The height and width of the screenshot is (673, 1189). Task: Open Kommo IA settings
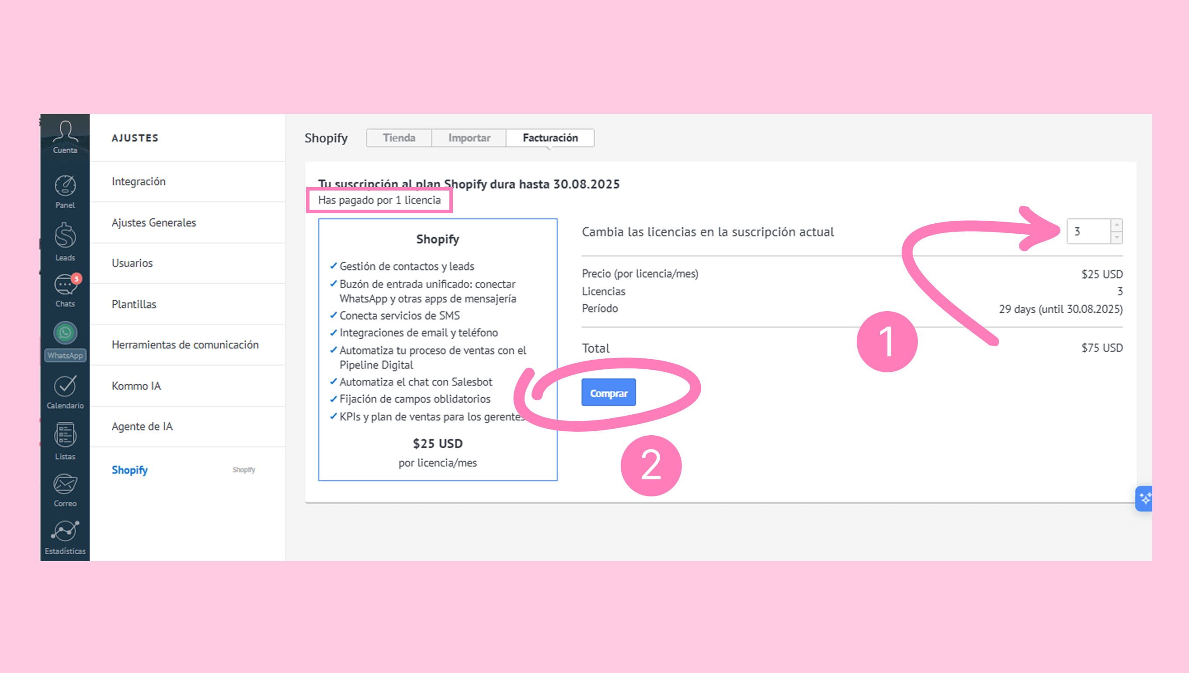click(x=188, y=386)
